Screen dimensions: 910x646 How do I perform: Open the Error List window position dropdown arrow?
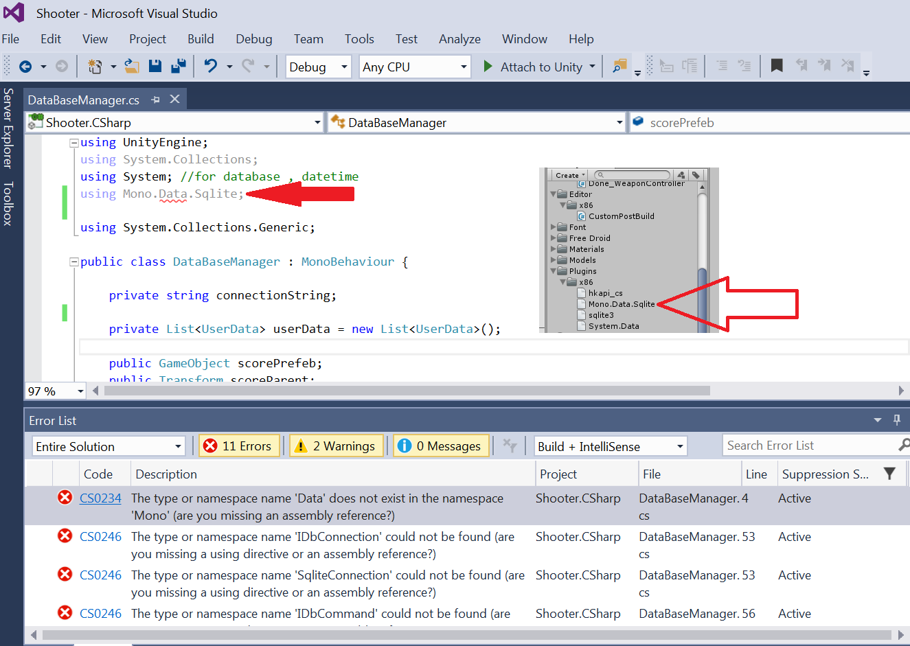[878, 420]
